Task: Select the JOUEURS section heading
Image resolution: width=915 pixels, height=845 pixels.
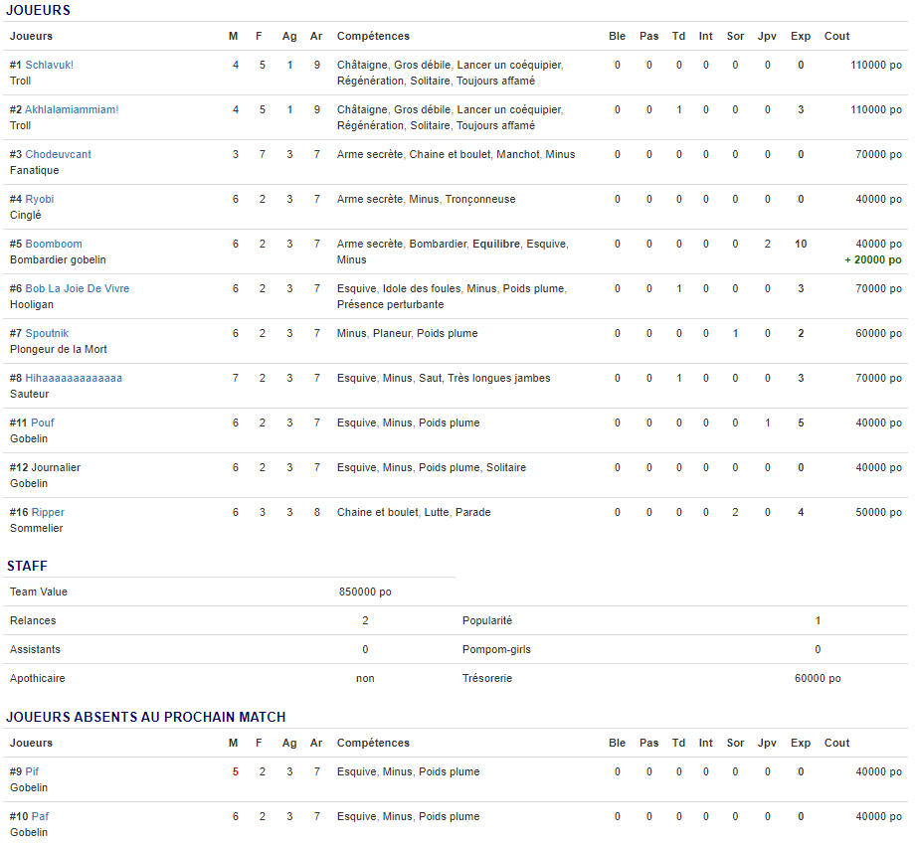Action: (38, 11)
